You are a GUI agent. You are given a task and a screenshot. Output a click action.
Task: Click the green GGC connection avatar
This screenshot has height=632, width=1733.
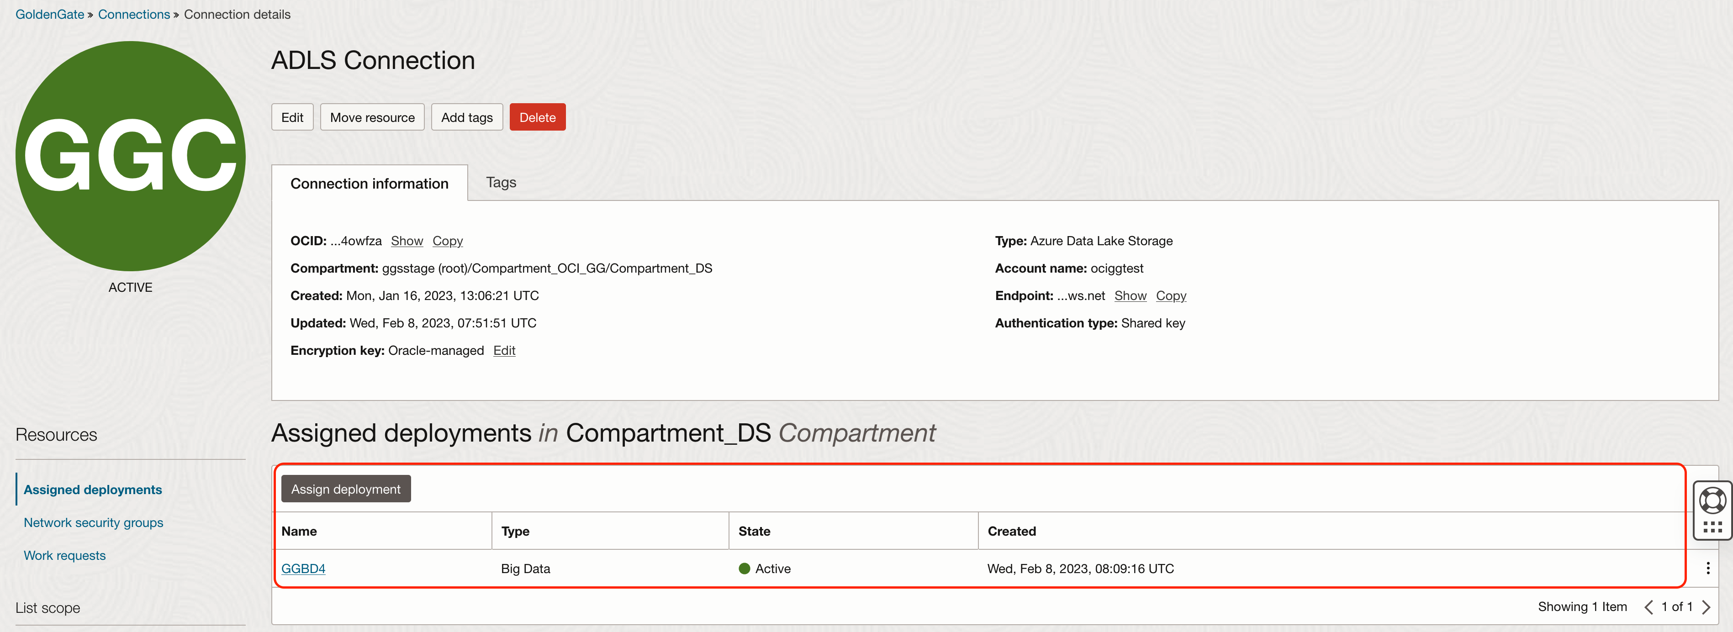pos(131,156)
